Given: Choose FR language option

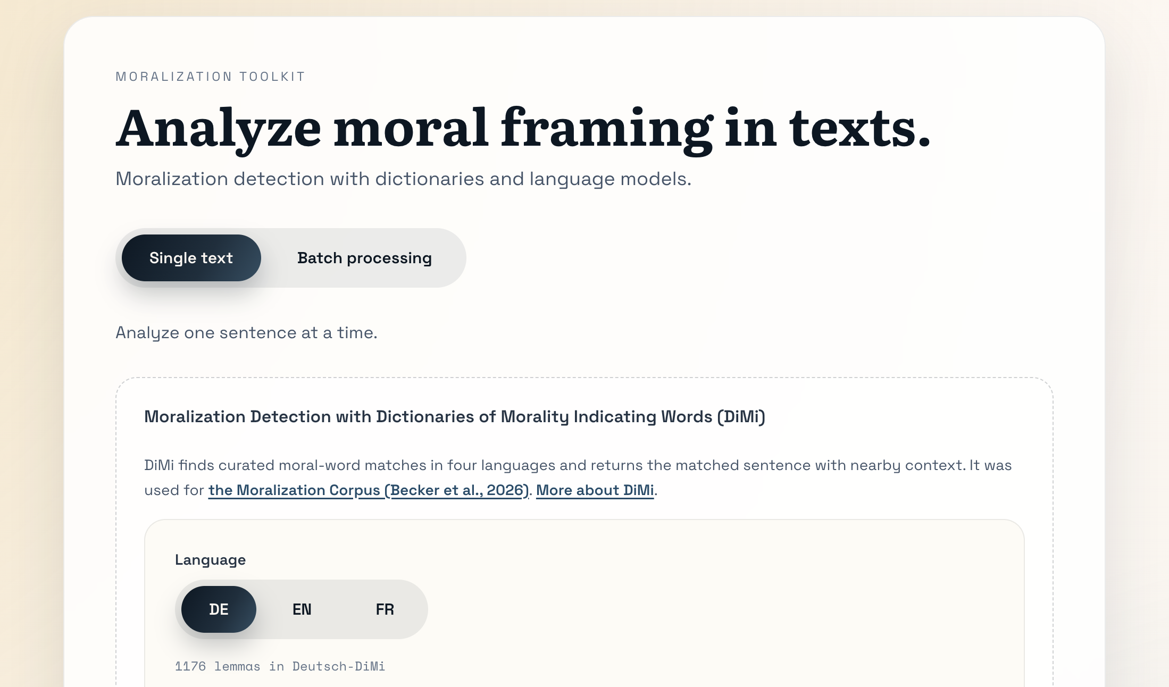Looking at the screenshot, I should [385, 609].
